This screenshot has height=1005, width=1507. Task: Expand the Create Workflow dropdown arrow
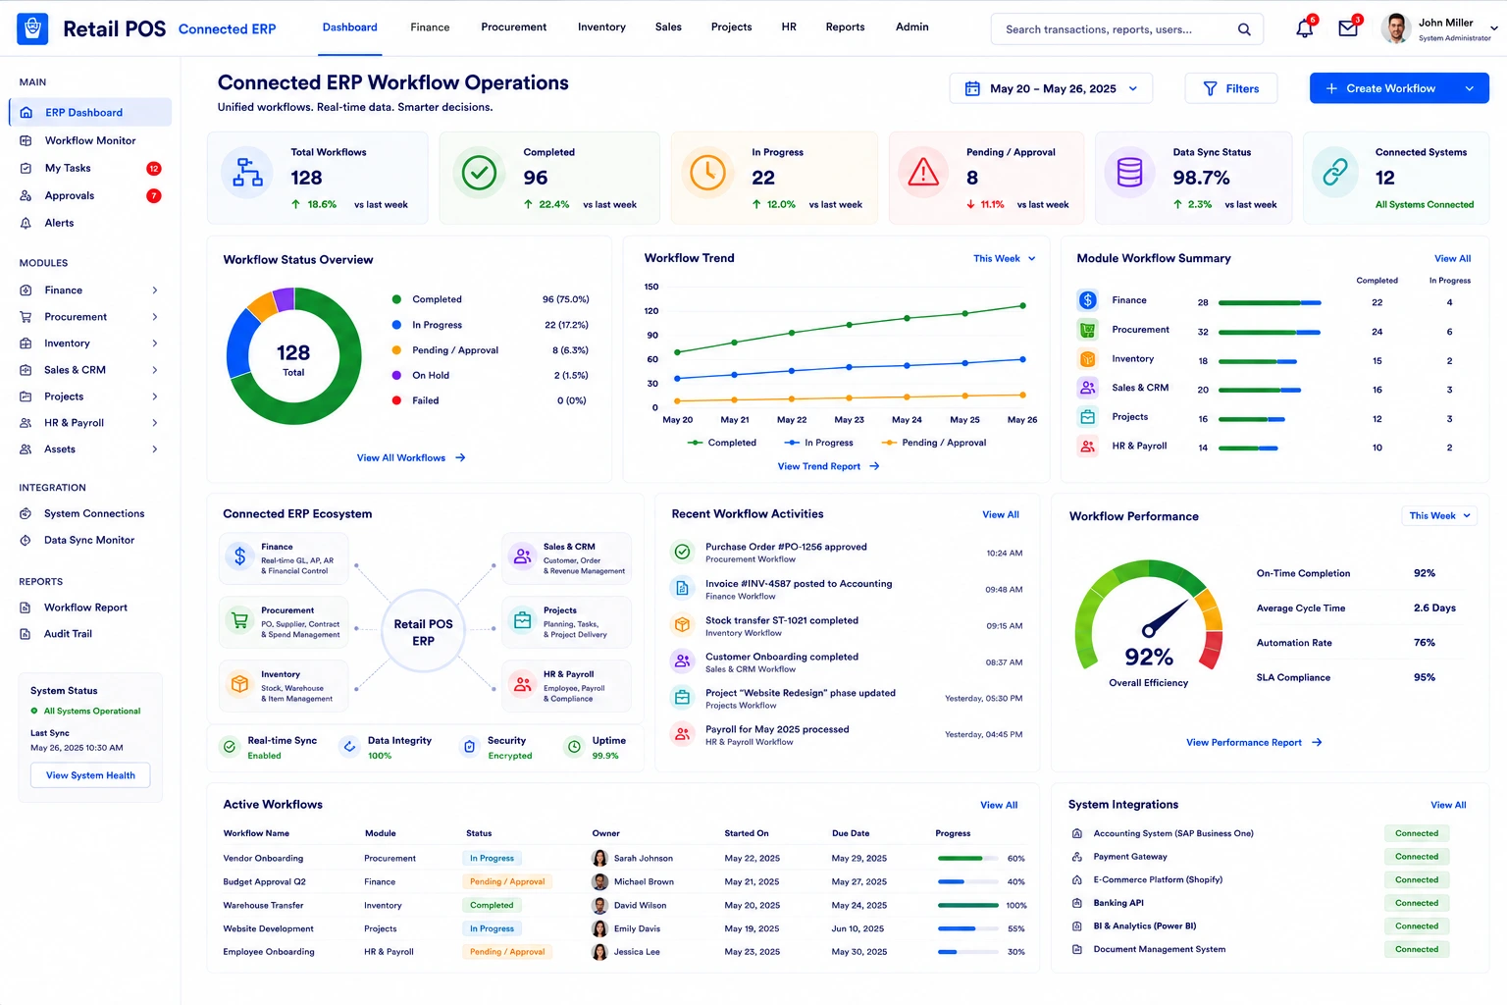(x=1470, y=88)
